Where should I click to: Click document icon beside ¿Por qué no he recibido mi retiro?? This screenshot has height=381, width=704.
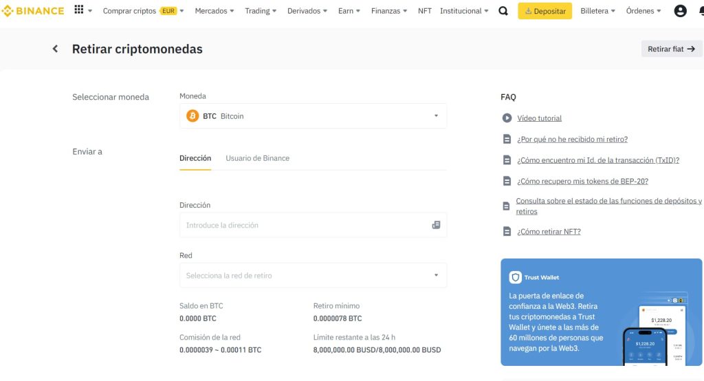point(507,140)
